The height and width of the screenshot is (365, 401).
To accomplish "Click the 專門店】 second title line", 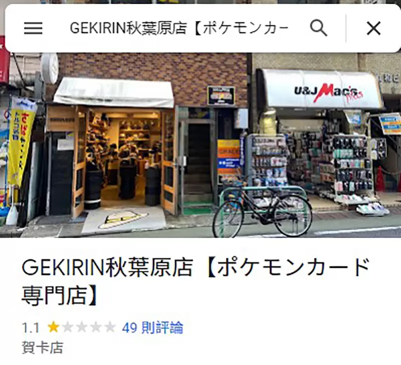I will click(x=60, y=296).
